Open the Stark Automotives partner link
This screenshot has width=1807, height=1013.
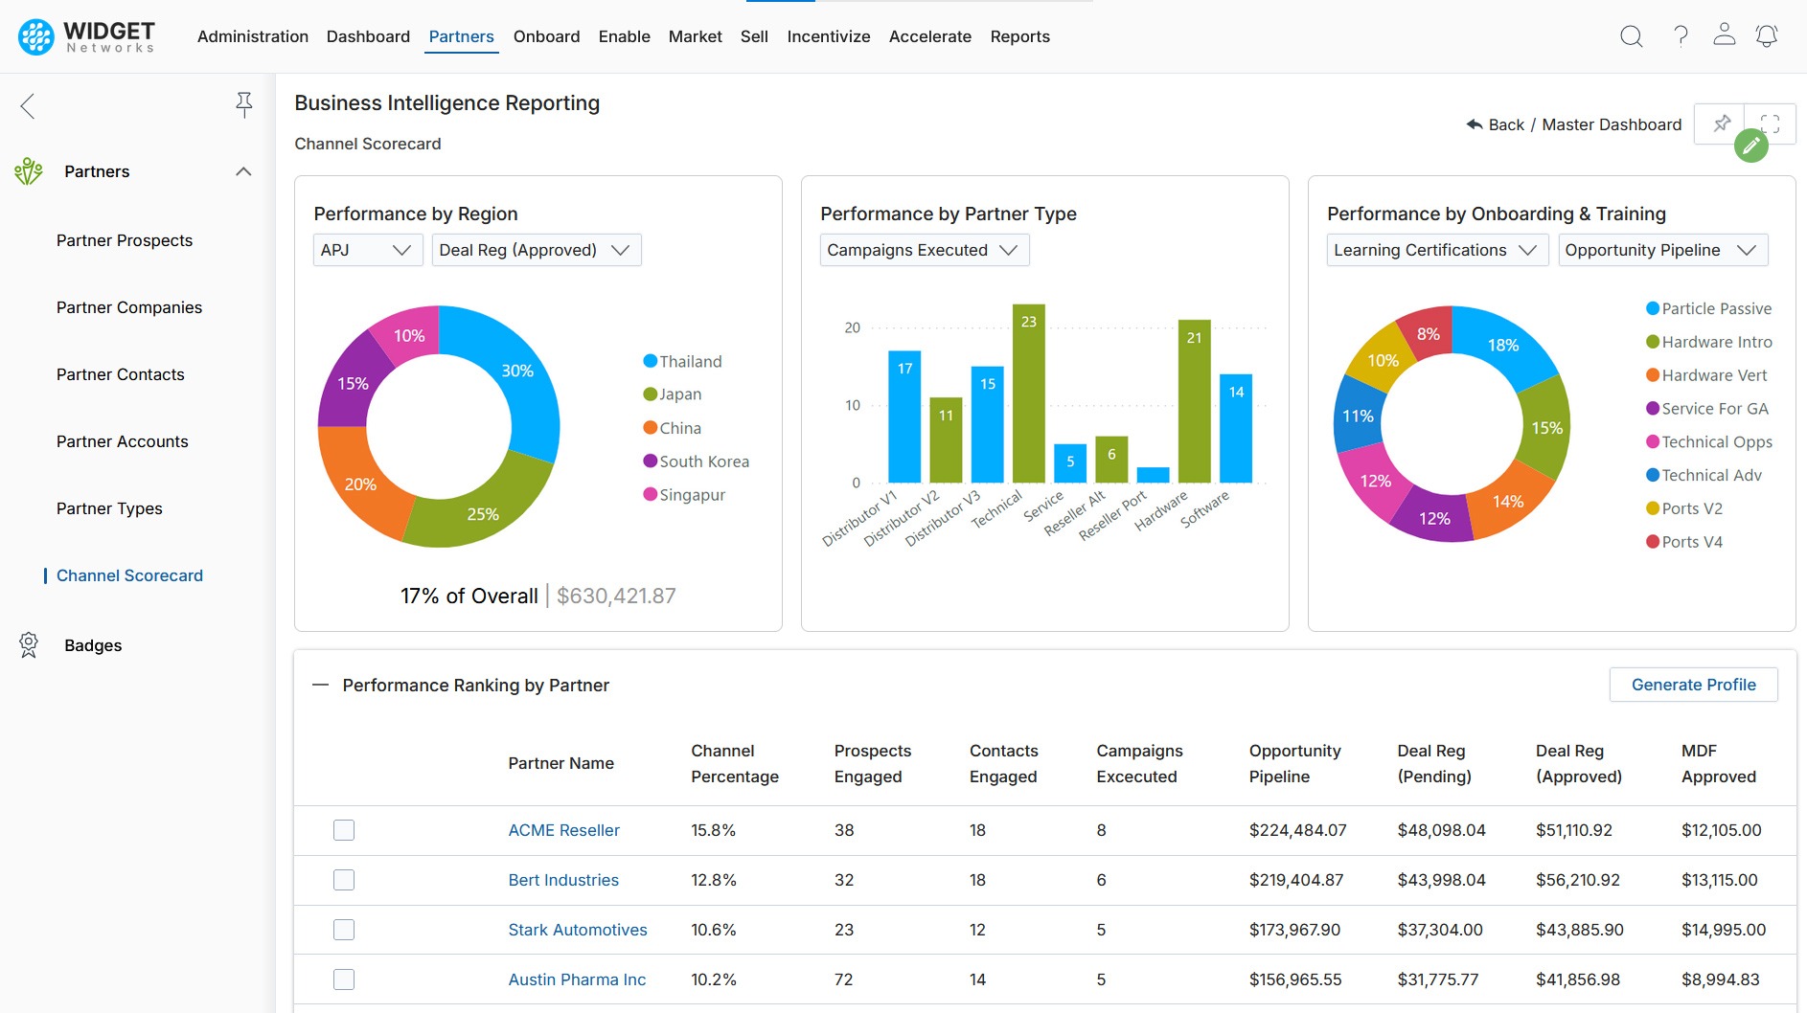point(578,930)
